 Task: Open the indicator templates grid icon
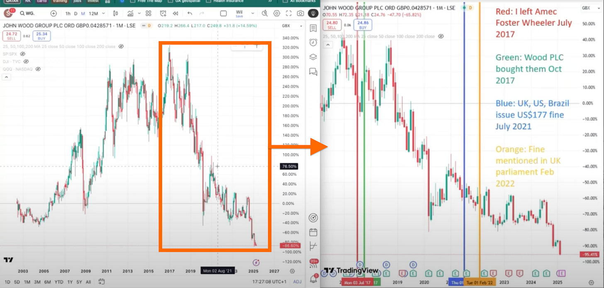point(149,14)
